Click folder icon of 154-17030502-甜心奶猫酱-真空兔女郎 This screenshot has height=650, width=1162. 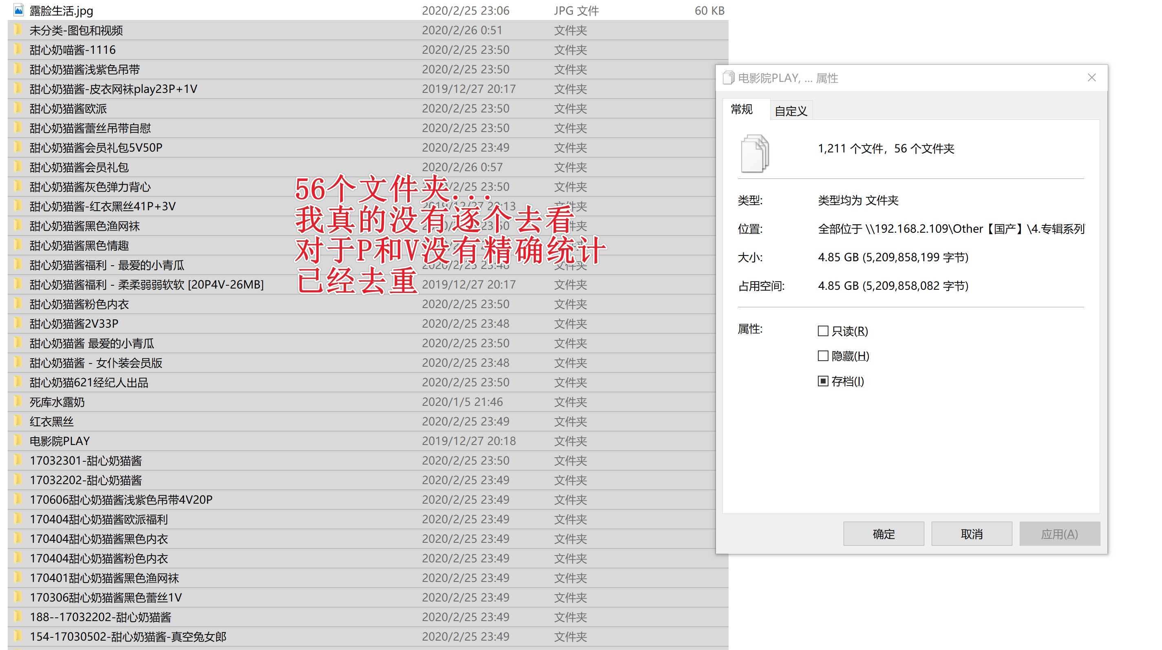tap(18, 636)
